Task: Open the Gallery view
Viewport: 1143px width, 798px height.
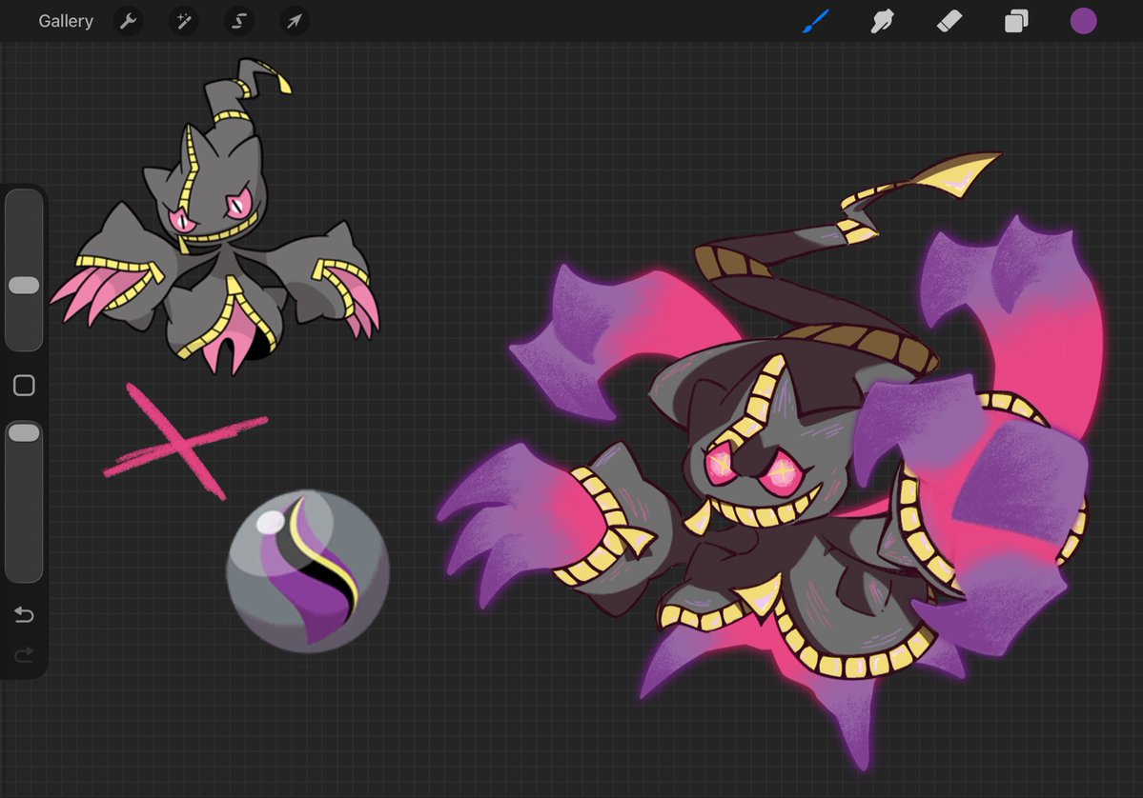Action: click(66, 21)
